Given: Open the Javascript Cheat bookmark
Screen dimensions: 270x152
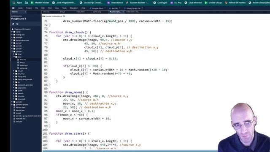Looking at the screenshot, I should pos(91,3).
